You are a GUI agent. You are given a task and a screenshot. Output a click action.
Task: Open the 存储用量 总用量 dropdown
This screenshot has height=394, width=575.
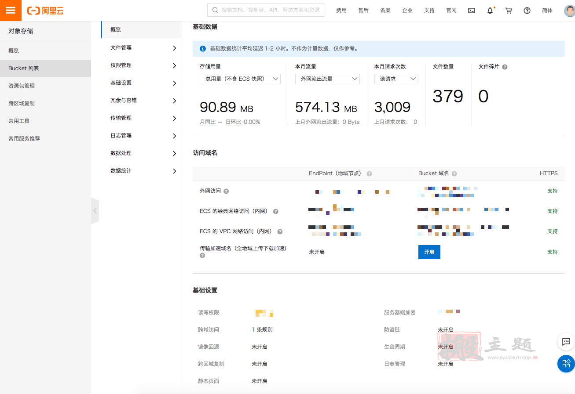point(240,79)
